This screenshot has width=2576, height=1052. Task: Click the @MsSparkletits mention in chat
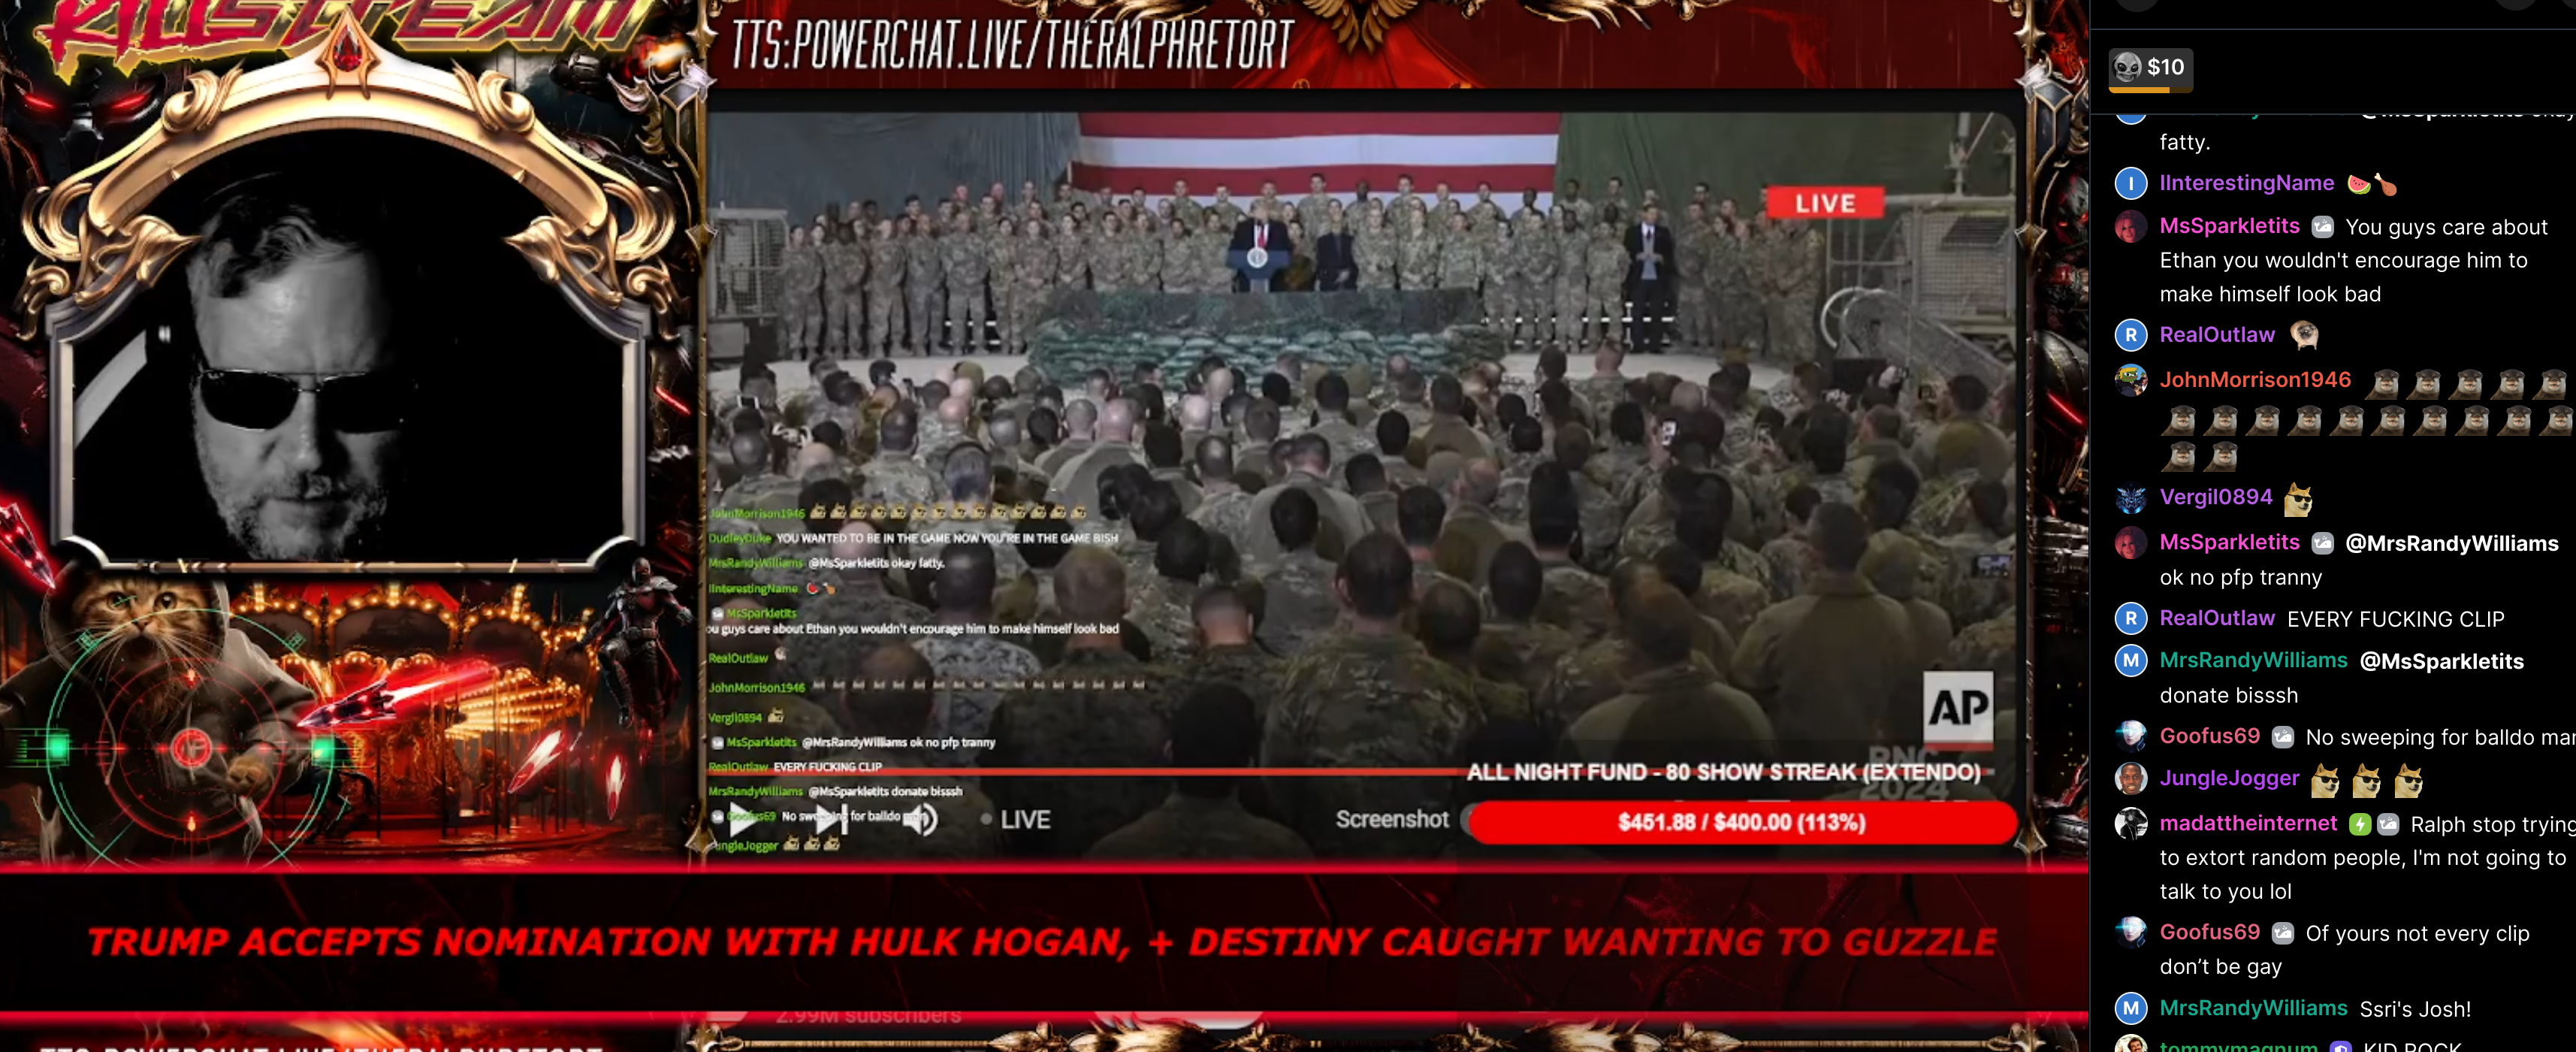point(2441,662)
